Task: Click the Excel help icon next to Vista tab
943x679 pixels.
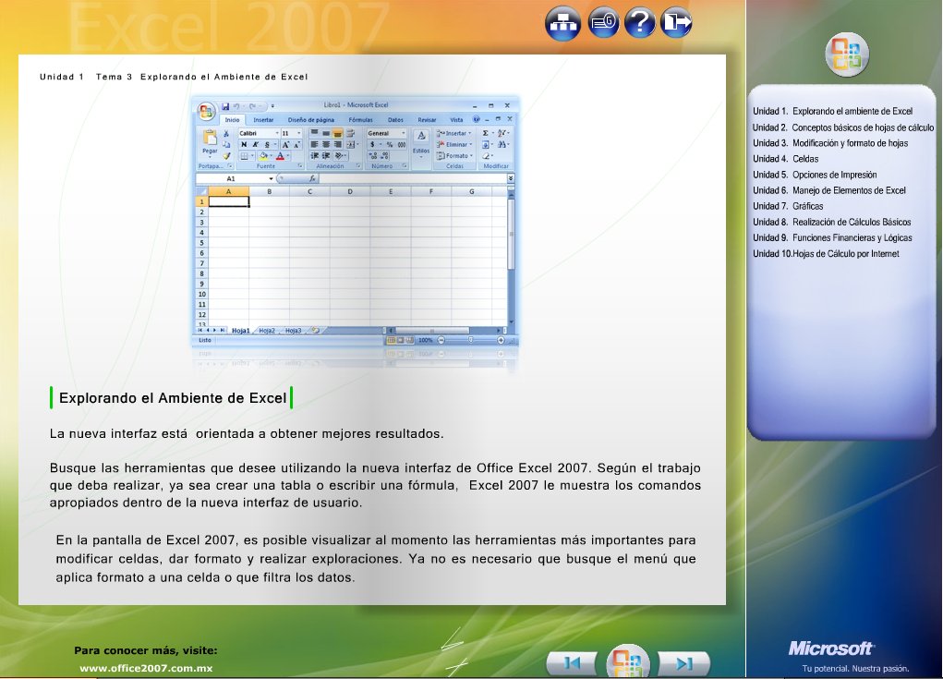Action: click(x=477, y=119)
